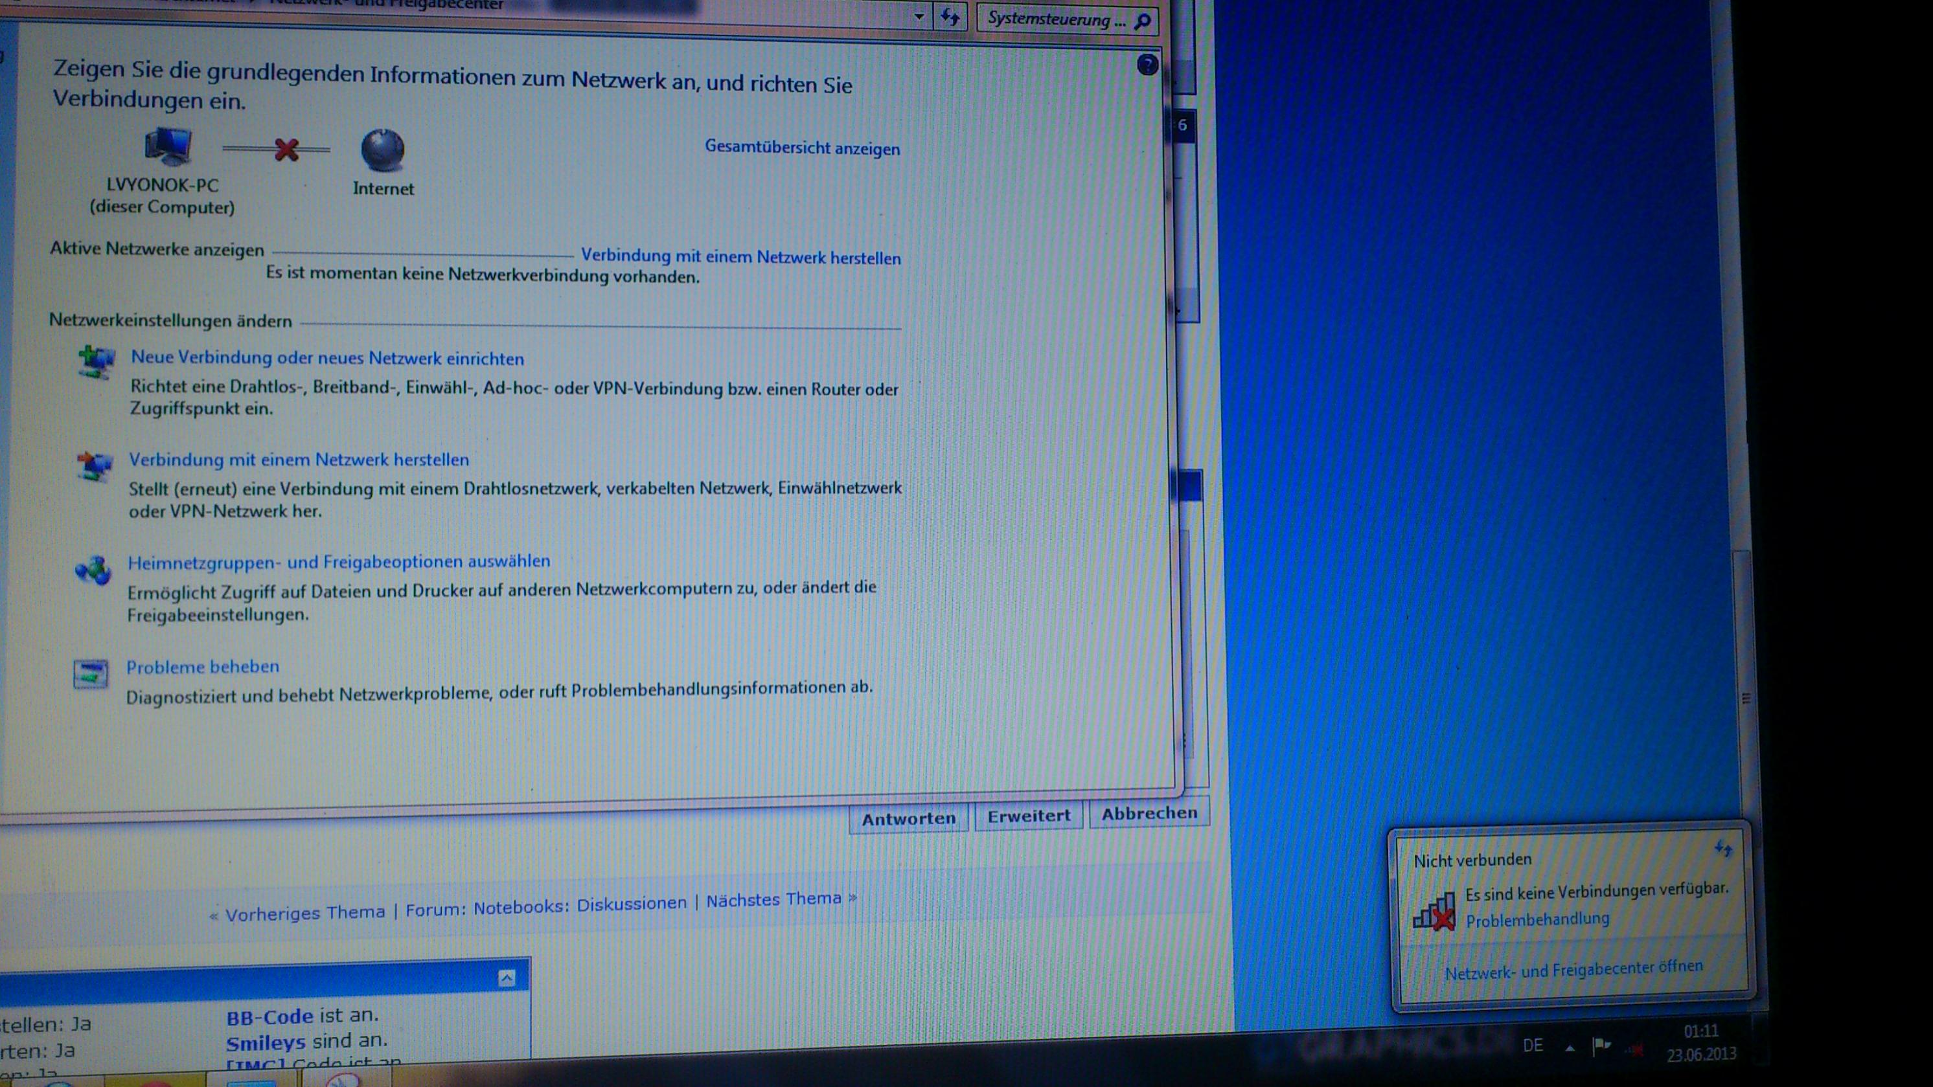This screenshot has width=1933, height=1087.
Task: Click the refresh arrows button in address bar
Action: [950, 17]
